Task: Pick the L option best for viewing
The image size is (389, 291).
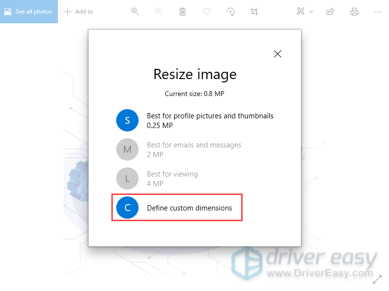Action: (127, 178)
